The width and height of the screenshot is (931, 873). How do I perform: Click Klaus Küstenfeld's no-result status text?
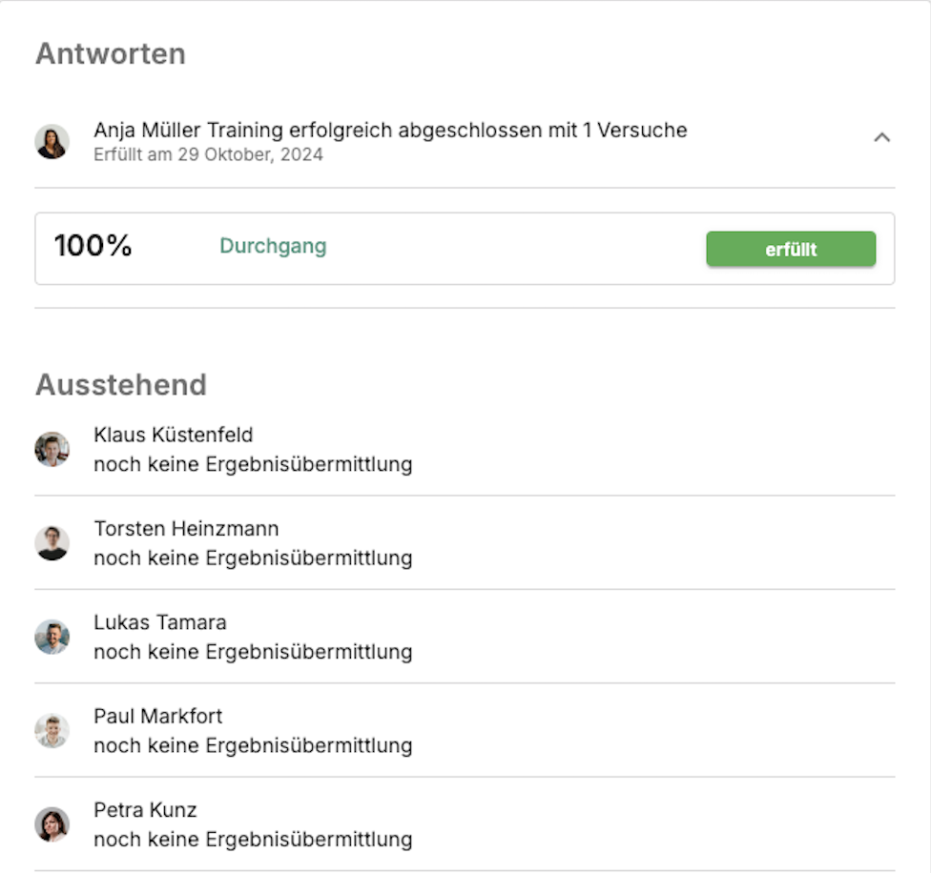click(253, 464)
